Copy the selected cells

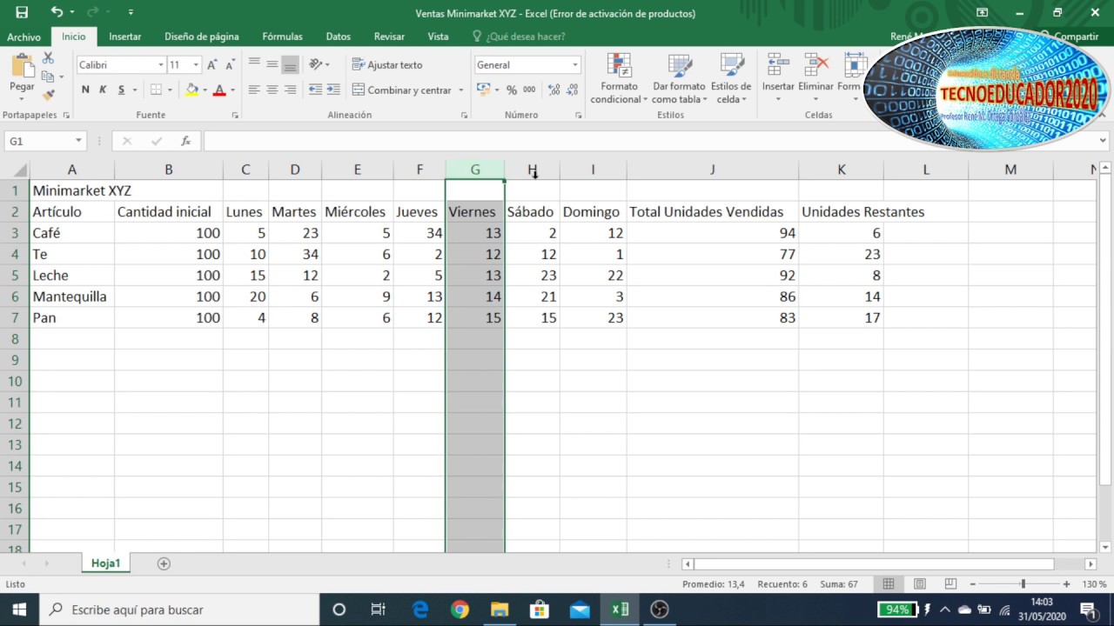(48, 76)
